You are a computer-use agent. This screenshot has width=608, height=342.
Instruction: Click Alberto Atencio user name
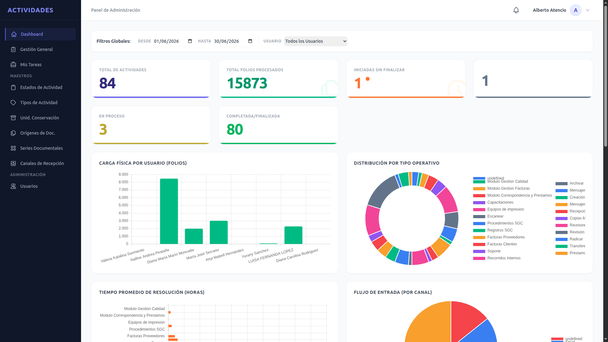pyautogui.click(x=549, y=10)
